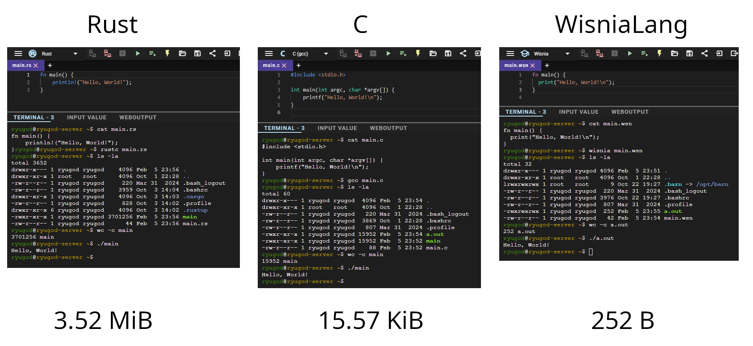Open WEBOUTPUT tab in C panel
753x346 pixels.
[x=388, y=128]
